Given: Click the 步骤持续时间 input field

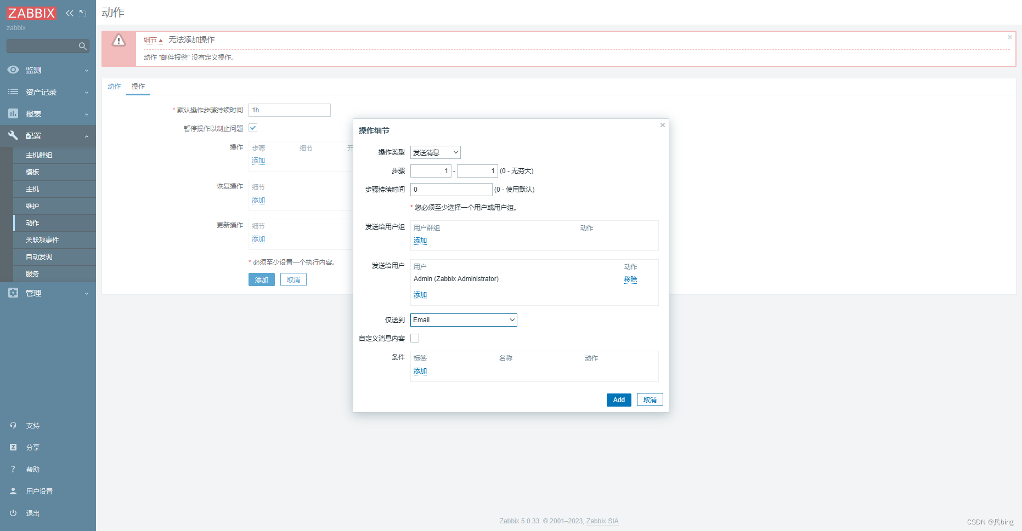Looking at the screenshot, I should click(451, 190).
